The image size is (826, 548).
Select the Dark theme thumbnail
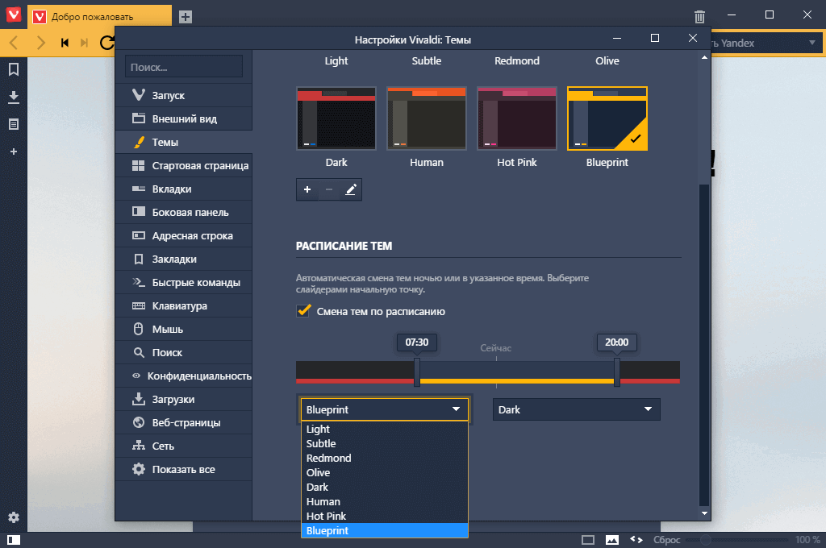pos(336,118)
